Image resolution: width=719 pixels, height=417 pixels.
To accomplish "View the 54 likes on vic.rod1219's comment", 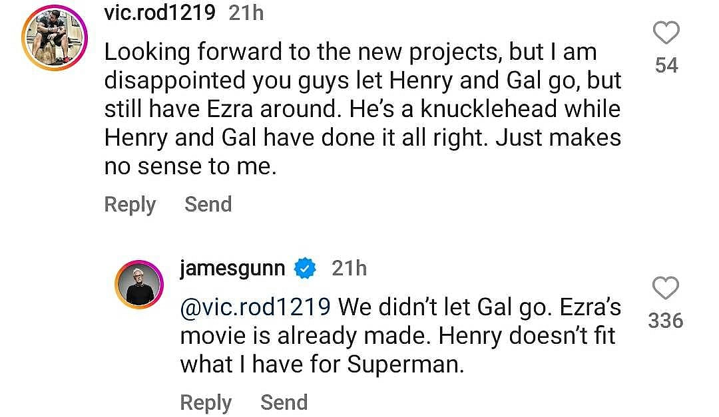I will pyautogui.click(x=666, y=65).
